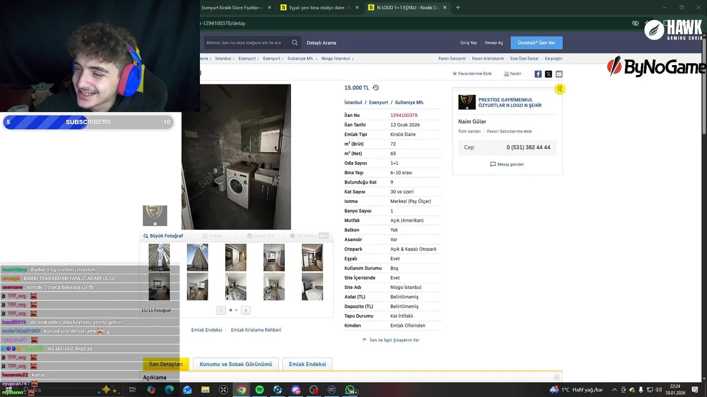The height and width of the screenshot is (397, 707).
Task: Click the main bathroom photo
Action: (236, 157)
